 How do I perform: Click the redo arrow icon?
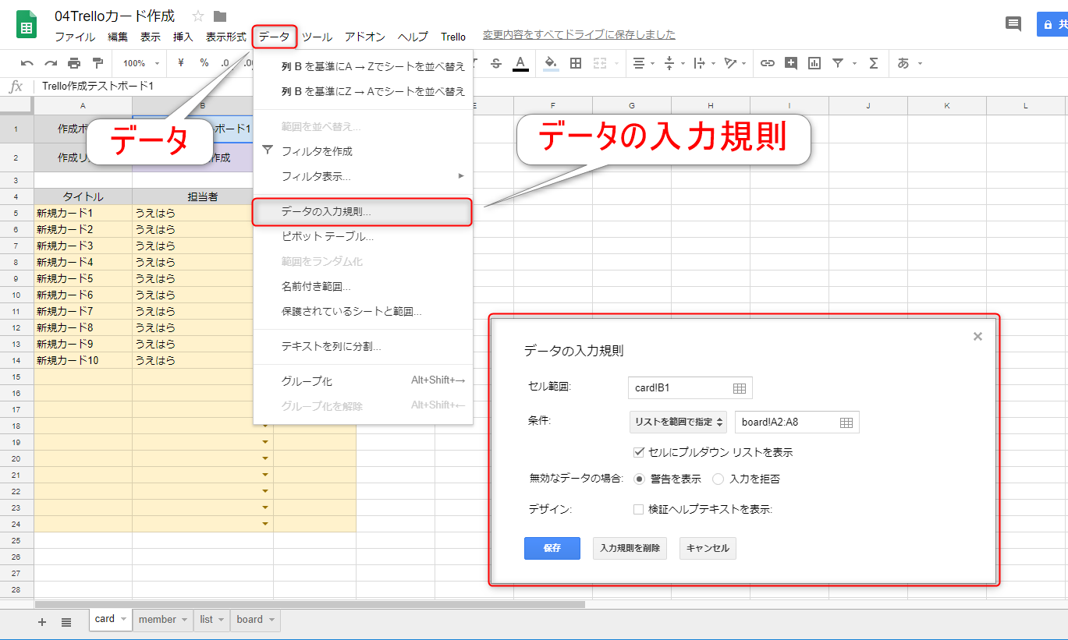(51, 63)
